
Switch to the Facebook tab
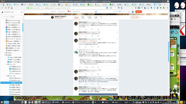[24, 4]
